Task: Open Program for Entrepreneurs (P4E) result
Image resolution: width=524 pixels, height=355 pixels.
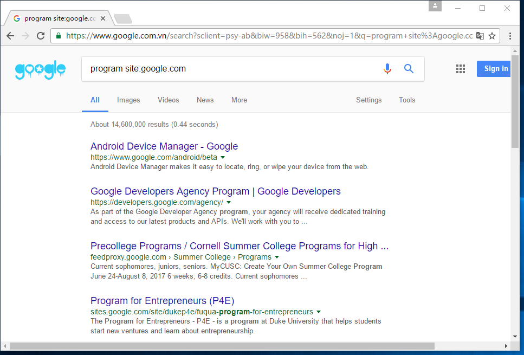Action: point(162,300)
